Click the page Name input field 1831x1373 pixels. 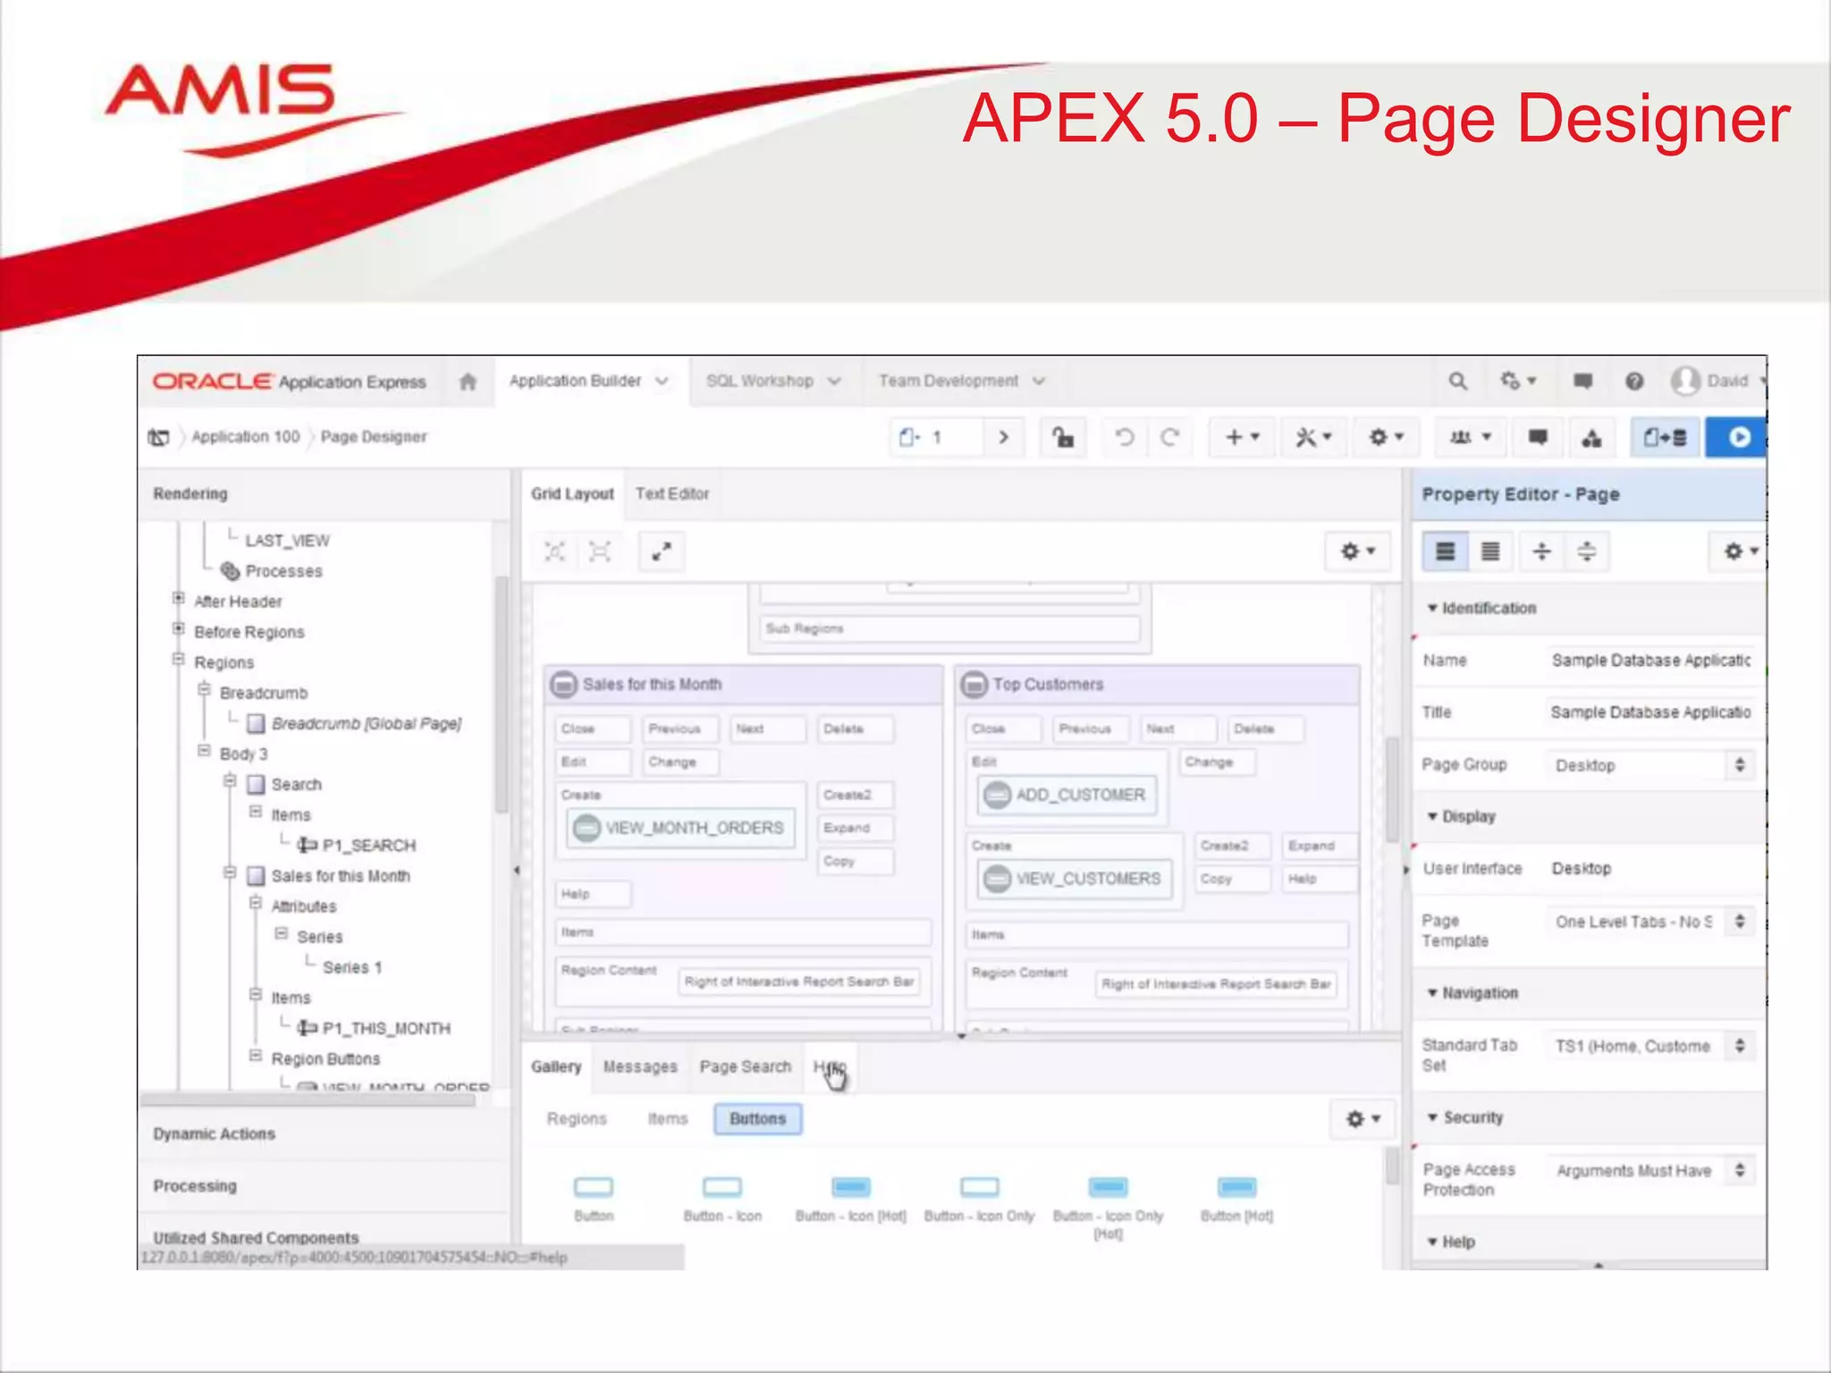point(1650,661)
